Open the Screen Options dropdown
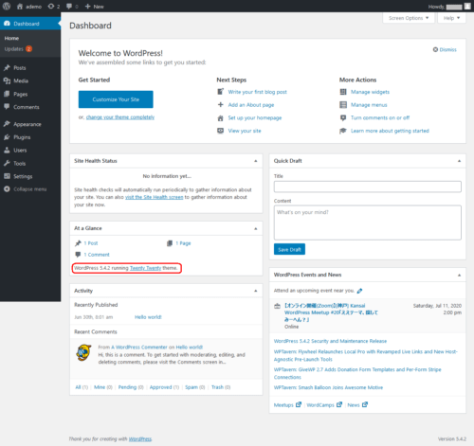 pos(409,18)
